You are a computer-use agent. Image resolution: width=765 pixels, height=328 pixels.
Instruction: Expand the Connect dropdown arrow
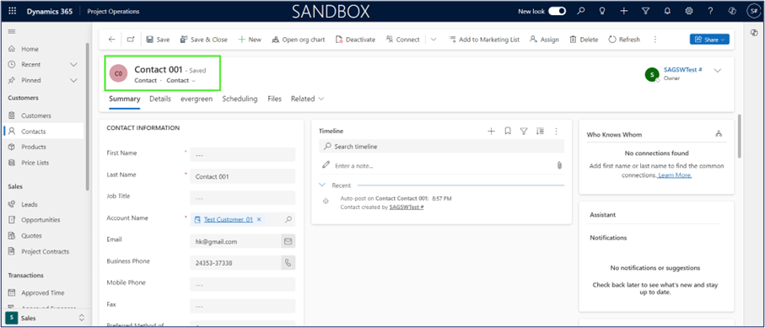point(434,40)
